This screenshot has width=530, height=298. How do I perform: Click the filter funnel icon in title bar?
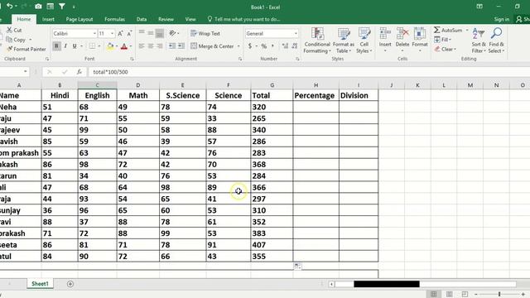[x=62, y=6]
